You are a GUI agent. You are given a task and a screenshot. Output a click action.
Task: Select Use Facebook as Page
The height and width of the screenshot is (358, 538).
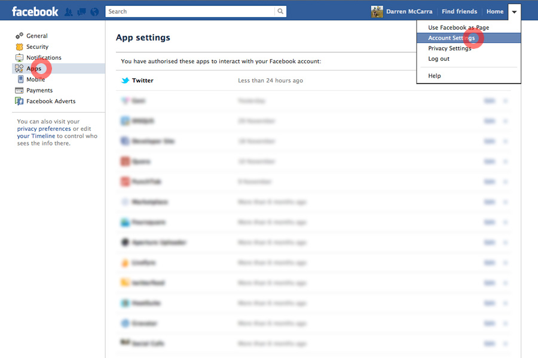point(458,27)
